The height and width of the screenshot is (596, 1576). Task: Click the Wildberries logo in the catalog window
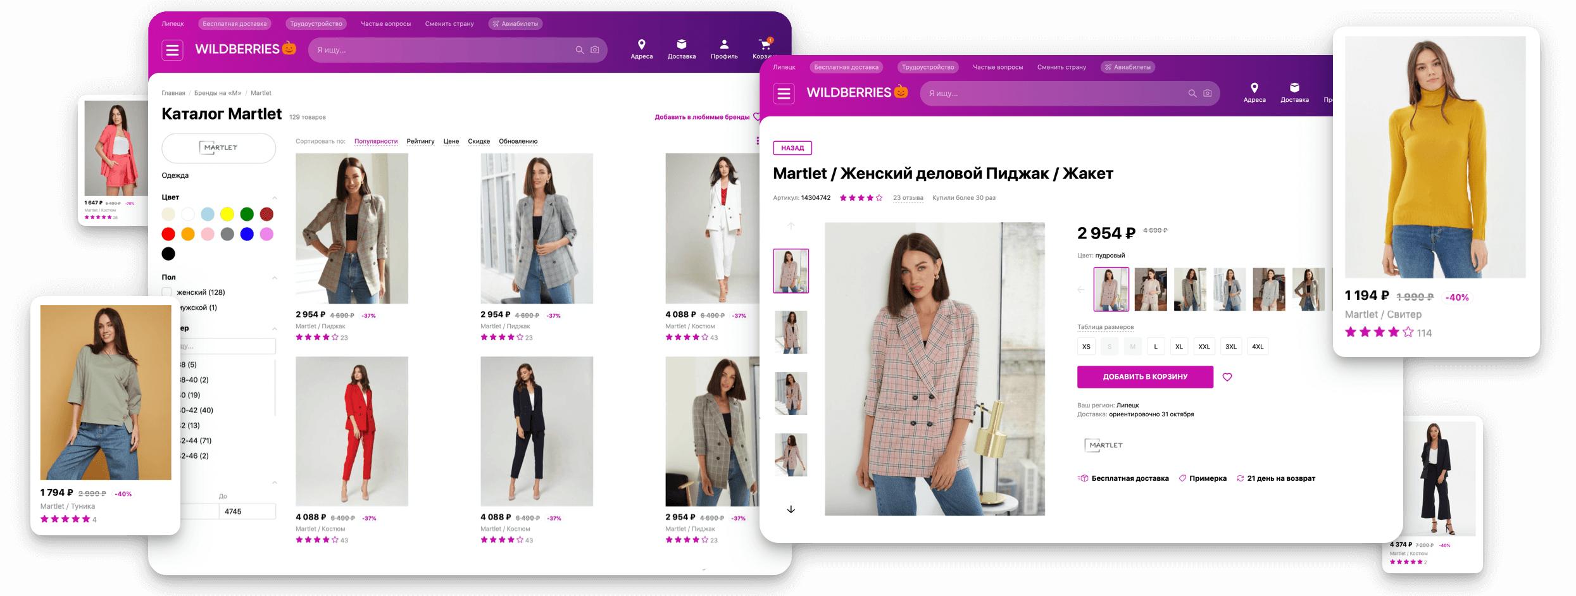click(x=245, y=49)
